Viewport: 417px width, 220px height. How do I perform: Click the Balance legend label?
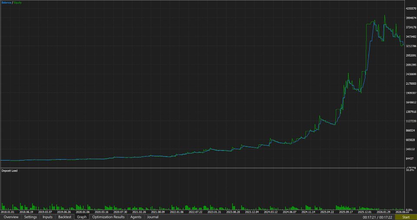pos(6,3)
